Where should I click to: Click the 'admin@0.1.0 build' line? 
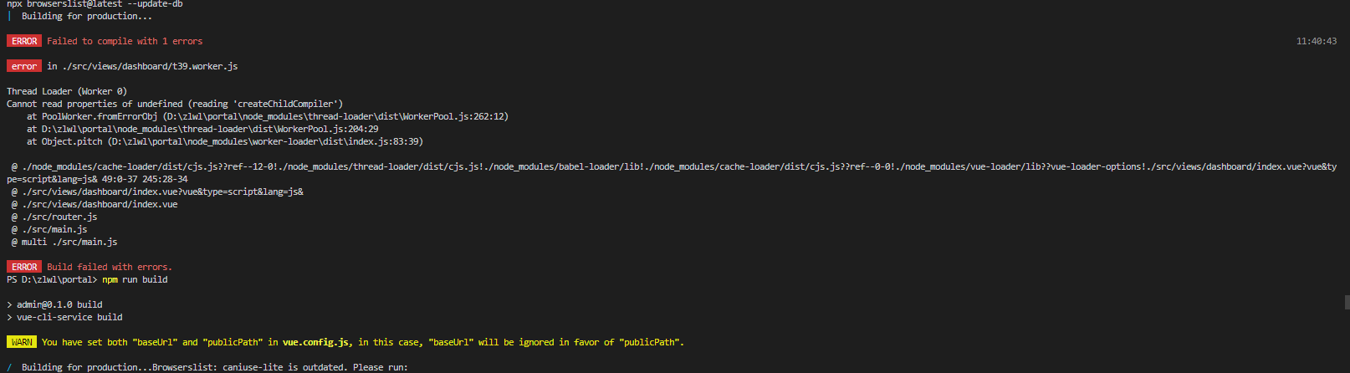[x=59, y=304]
